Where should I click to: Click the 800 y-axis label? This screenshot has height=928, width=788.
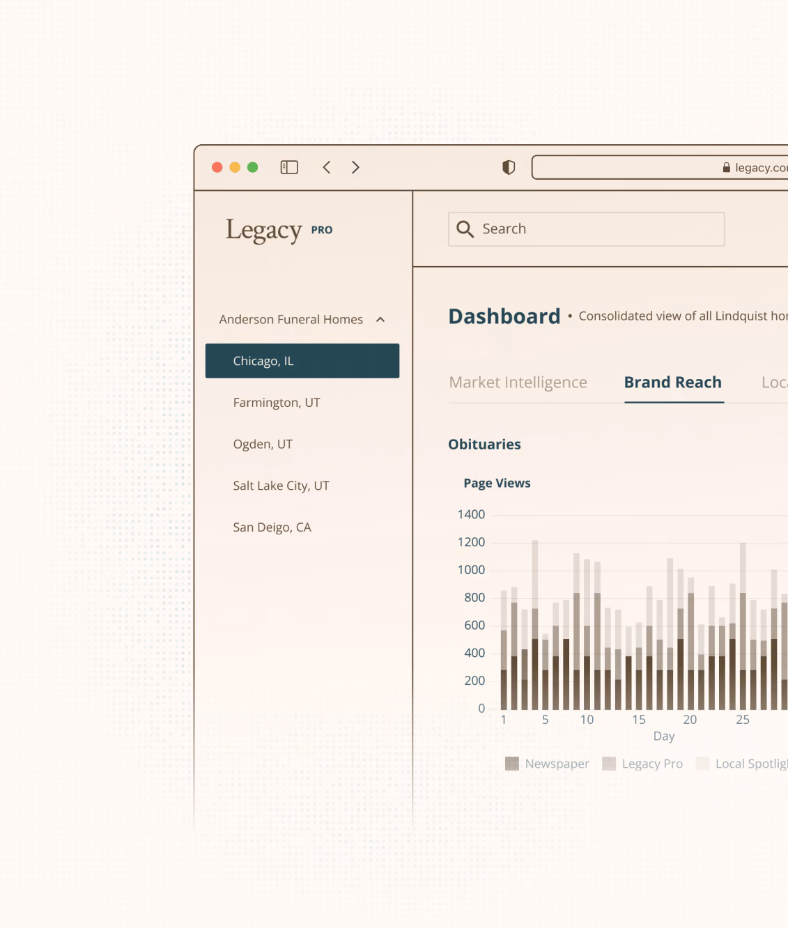pos(474,598)
